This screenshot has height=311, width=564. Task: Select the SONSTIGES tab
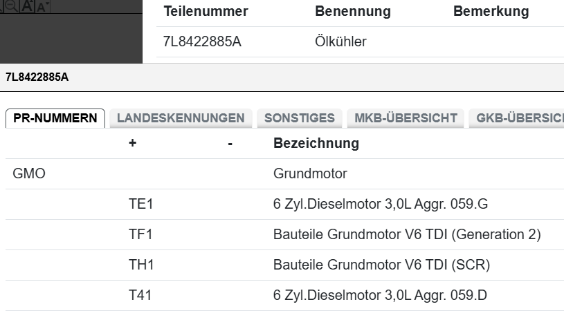(x=299, y=118)
